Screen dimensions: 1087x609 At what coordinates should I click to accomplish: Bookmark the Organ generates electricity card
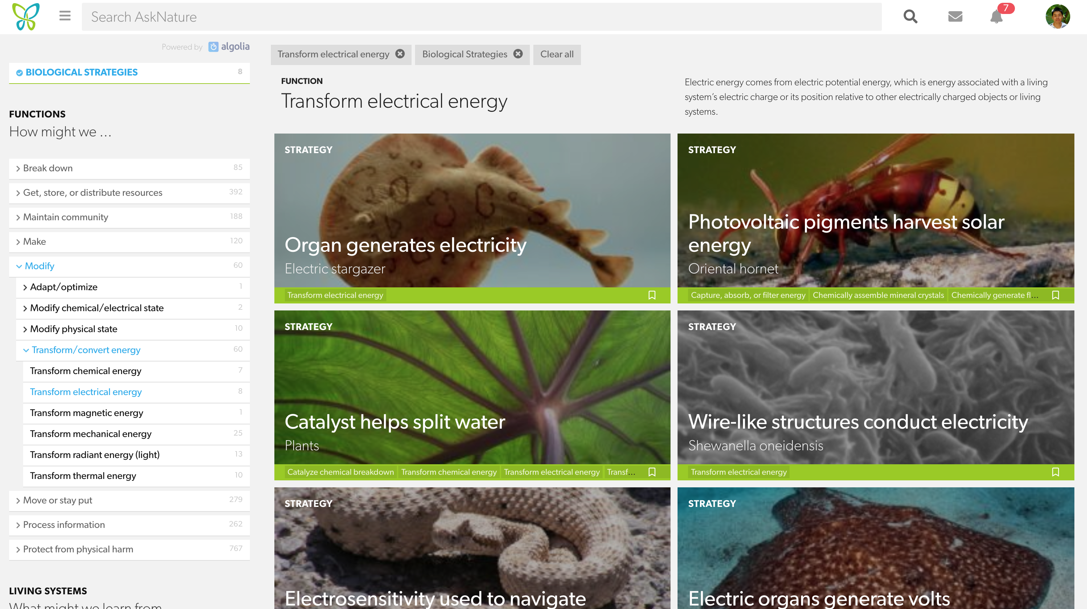click(652, 295)
